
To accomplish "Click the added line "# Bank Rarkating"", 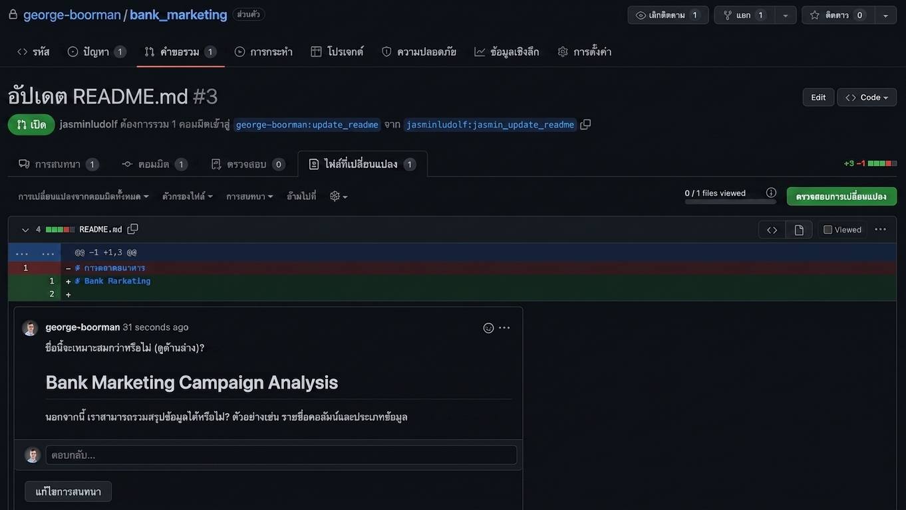I will (x=112, y=281).
